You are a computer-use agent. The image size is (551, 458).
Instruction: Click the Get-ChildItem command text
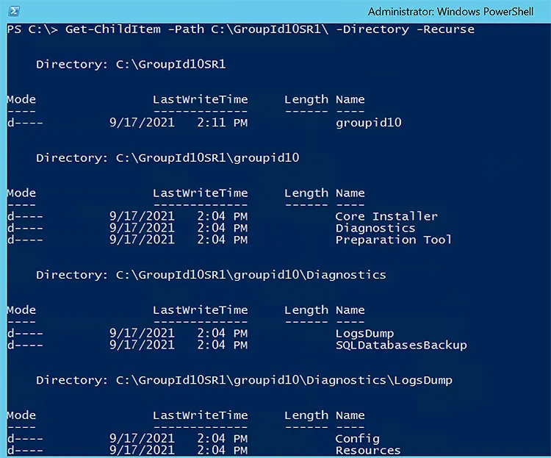click(x=113, y=29)
